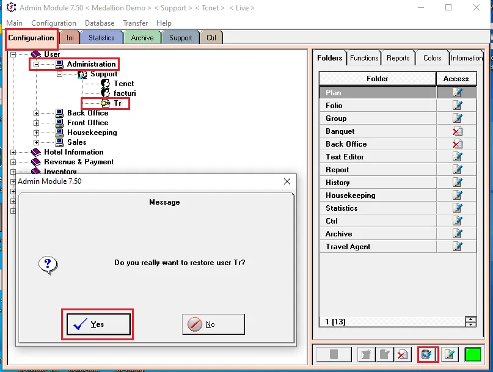This screenshot has width=493, height=372.
Task: Click the User purple book icon
Action: click(x=36, y=54)
